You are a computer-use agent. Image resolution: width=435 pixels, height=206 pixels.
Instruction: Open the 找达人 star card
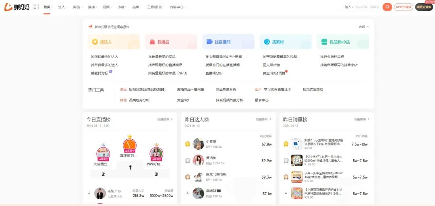[x=114, y=42]
